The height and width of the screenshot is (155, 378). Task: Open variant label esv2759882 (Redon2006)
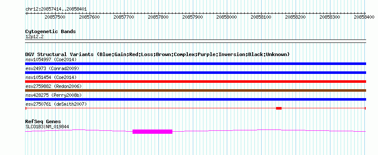coord(54,86)
